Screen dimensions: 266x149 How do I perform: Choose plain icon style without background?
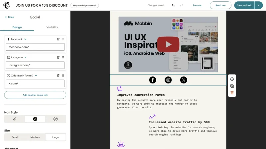click(15, 119)
